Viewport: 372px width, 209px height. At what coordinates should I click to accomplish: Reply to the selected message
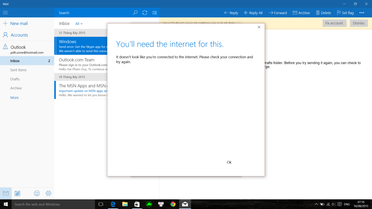click(231, 13)
